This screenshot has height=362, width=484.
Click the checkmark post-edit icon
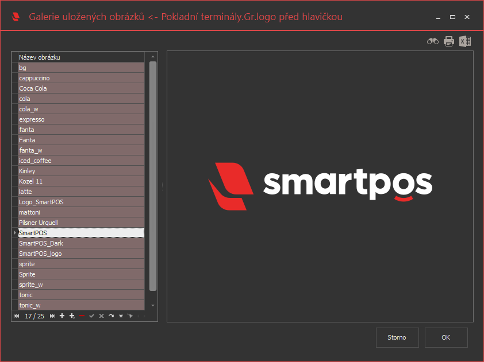pos(91,316)
